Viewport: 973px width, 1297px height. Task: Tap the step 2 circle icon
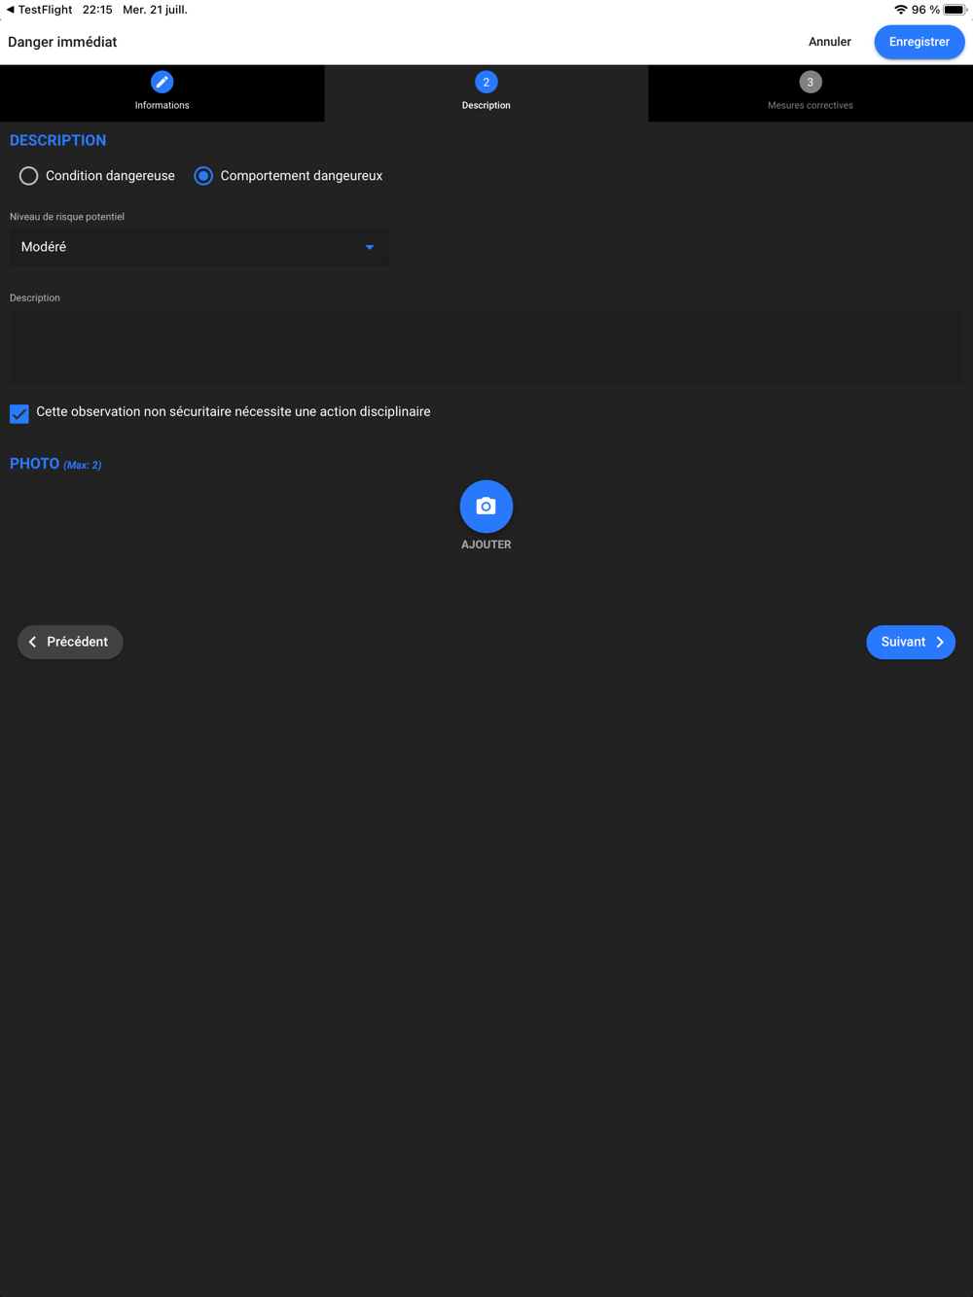[486, 83]
